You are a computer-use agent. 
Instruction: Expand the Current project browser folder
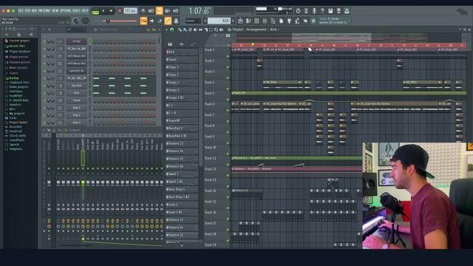[x=19, y=41]
